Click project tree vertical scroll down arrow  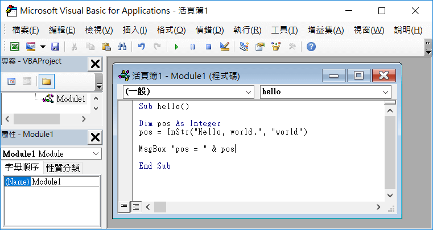[x=96, y=108]
